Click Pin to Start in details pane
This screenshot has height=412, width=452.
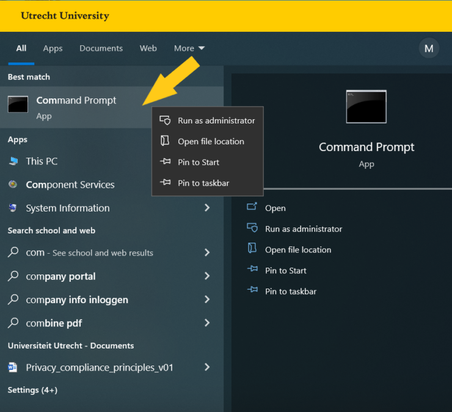pos(286,270)
